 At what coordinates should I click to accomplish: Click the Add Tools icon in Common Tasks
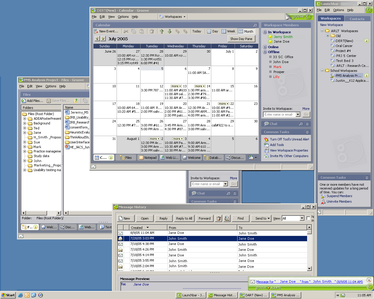click(x=266, y=145)
